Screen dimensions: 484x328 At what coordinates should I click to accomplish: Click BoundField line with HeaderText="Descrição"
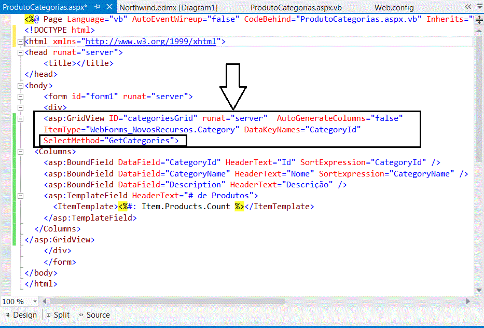click(195, 185)
